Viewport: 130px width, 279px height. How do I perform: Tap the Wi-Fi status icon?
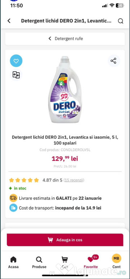(112, 5)
